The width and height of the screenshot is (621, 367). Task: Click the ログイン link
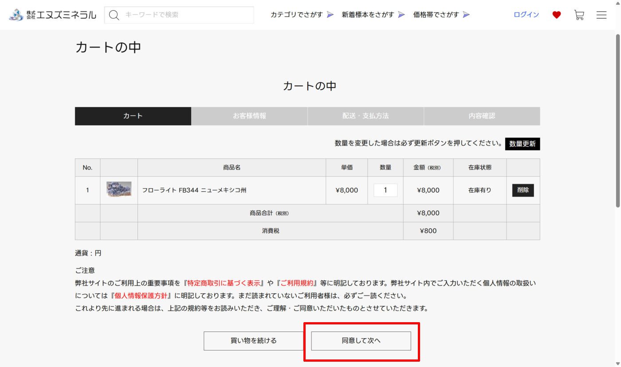[526, 15]
